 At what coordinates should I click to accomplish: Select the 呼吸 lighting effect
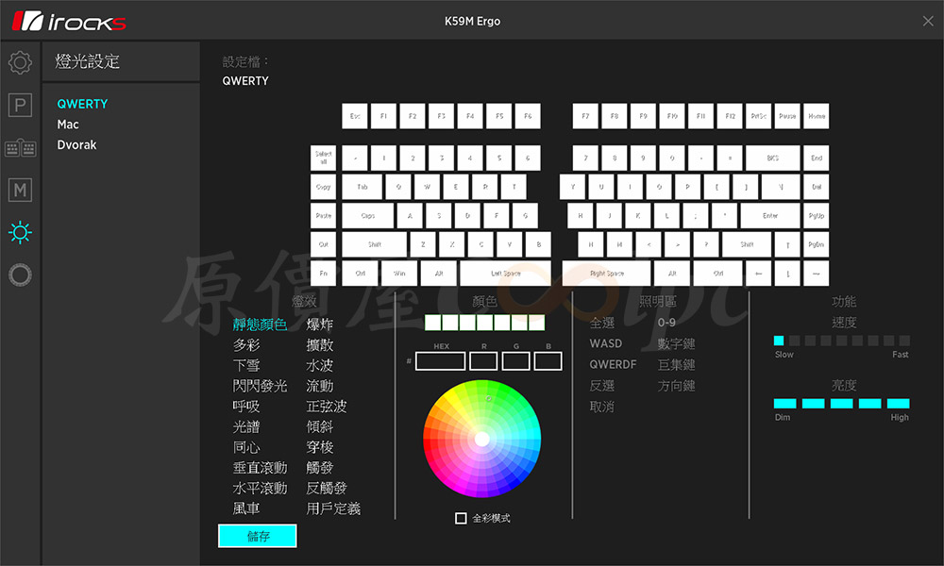click(x=246, y=407)
